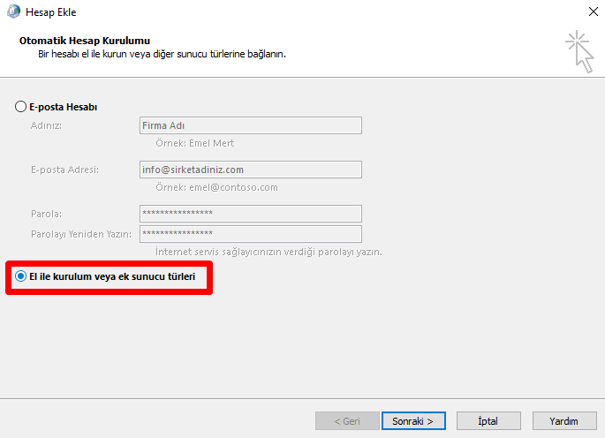Click the Adınız field containing Firma Adı
This screenshot has width=605, height=438.
click(251, 125)
